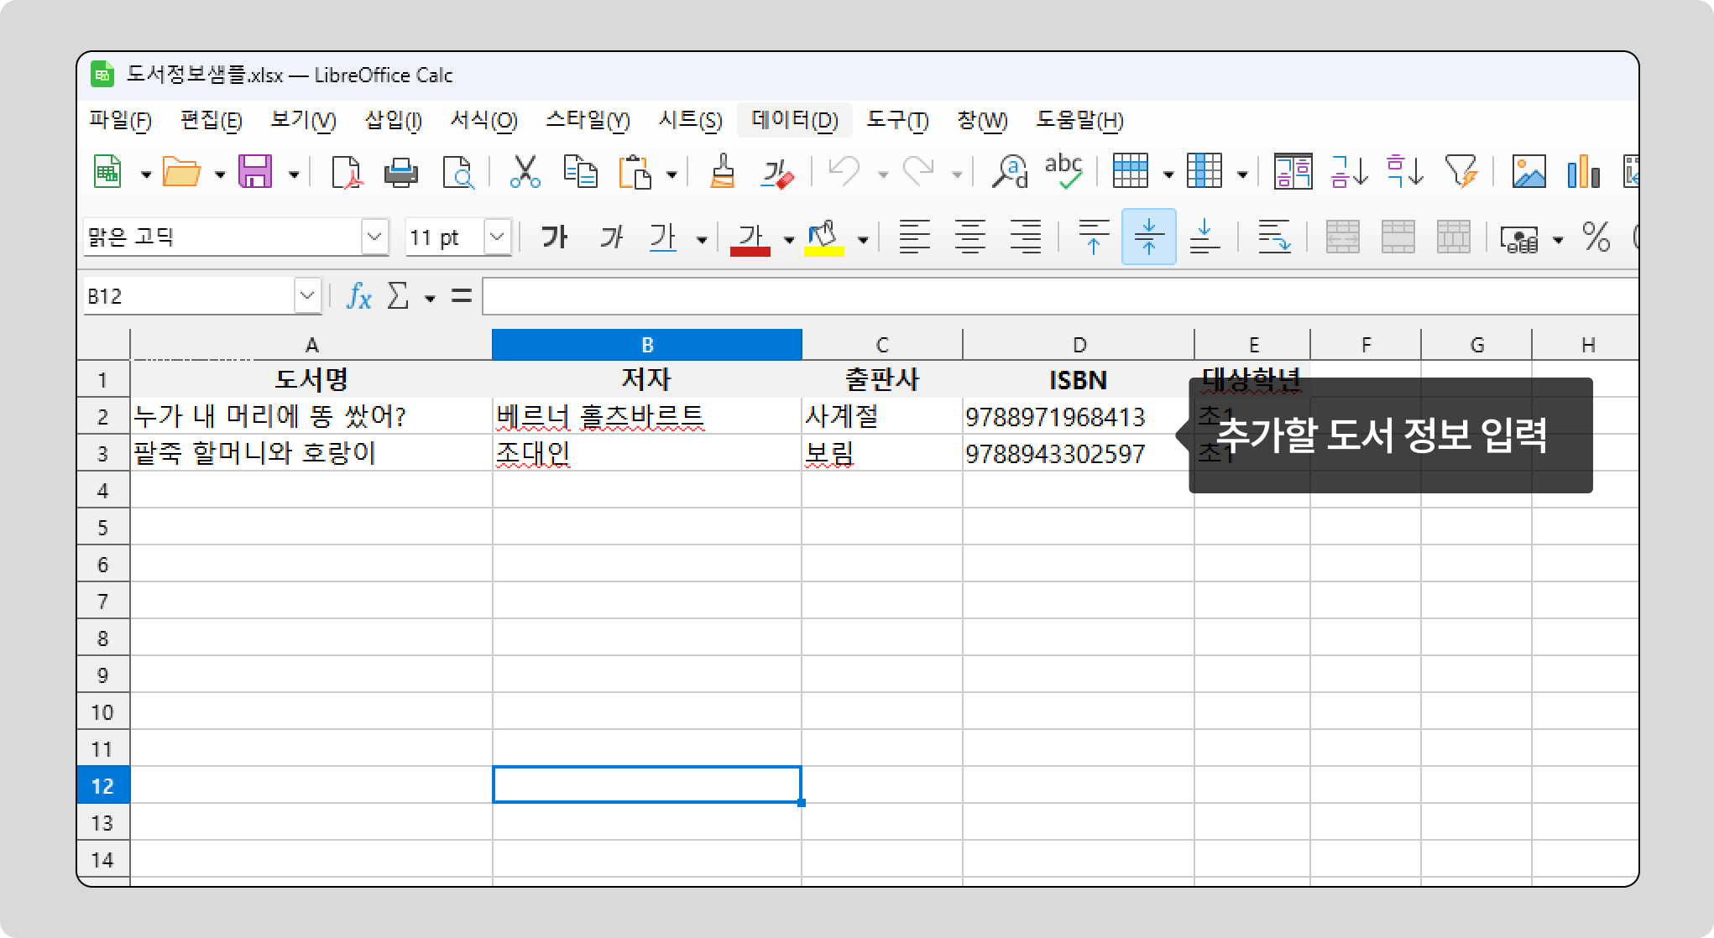Toggle vertical center alignment
1714x938 pixels.
[x=1149, y=237]
